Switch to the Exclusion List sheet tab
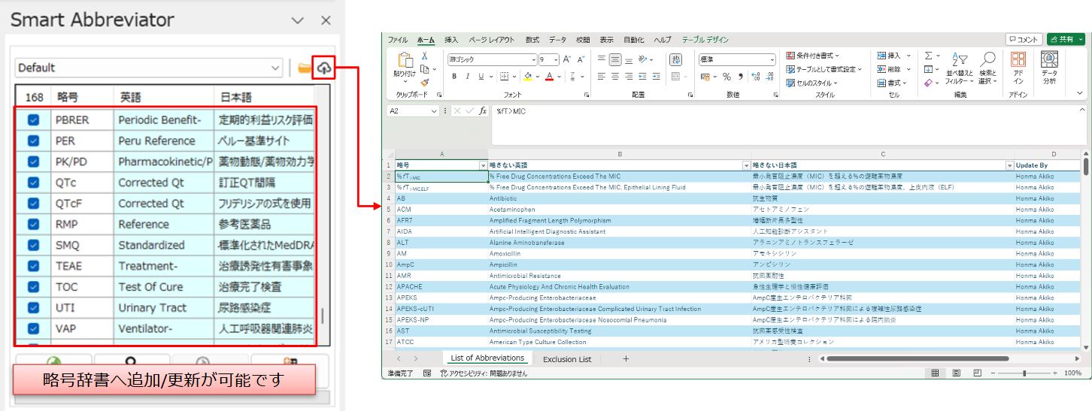This screenshot has height=411, width=1092. click(x=566, y=359)
